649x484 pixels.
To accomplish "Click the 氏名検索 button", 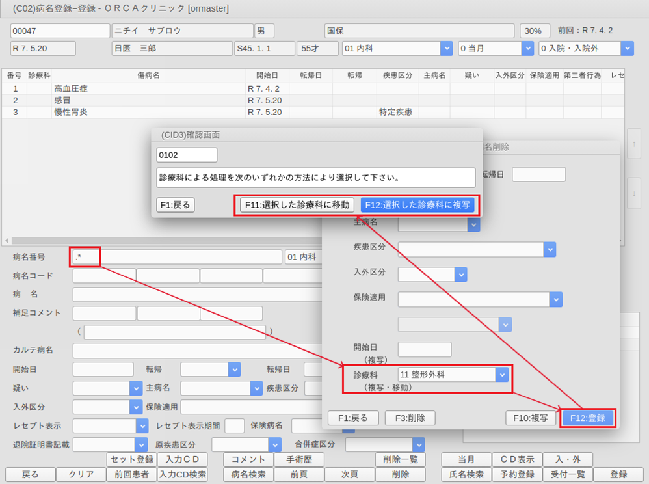I will [x=466, y=474].
